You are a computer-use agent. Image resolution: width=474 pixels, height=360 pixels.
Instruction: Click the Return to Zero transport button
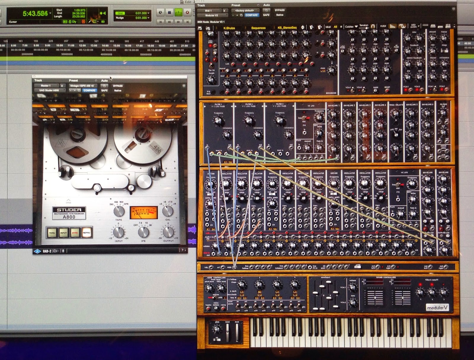click(x=161, y=22)
